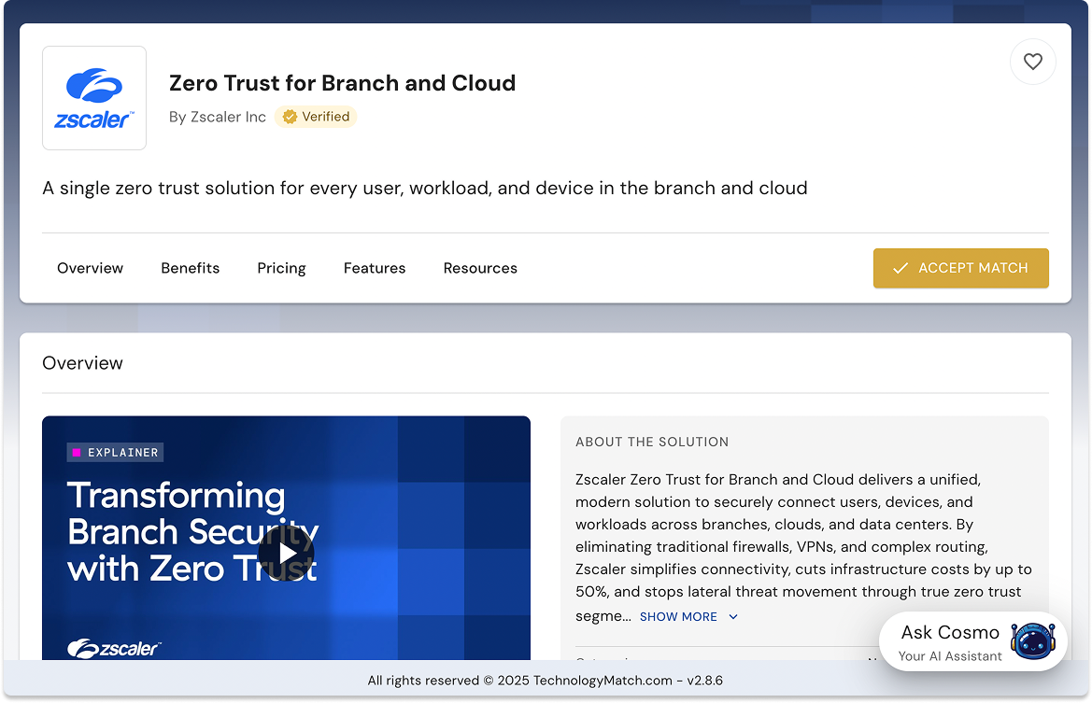Image resolution: width=1092 pixels, height=703 pixels.
Task: Click the TechnologyMatch.com copyright footer text
Action: 546,680
